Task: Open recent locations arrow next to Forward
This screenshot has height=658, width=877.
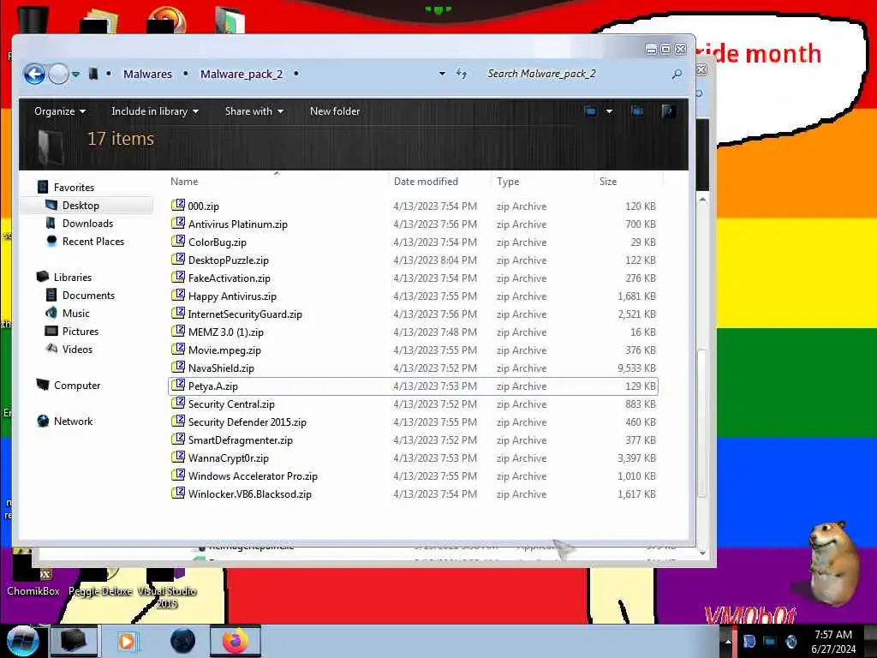Action: [x=75, y=74]
